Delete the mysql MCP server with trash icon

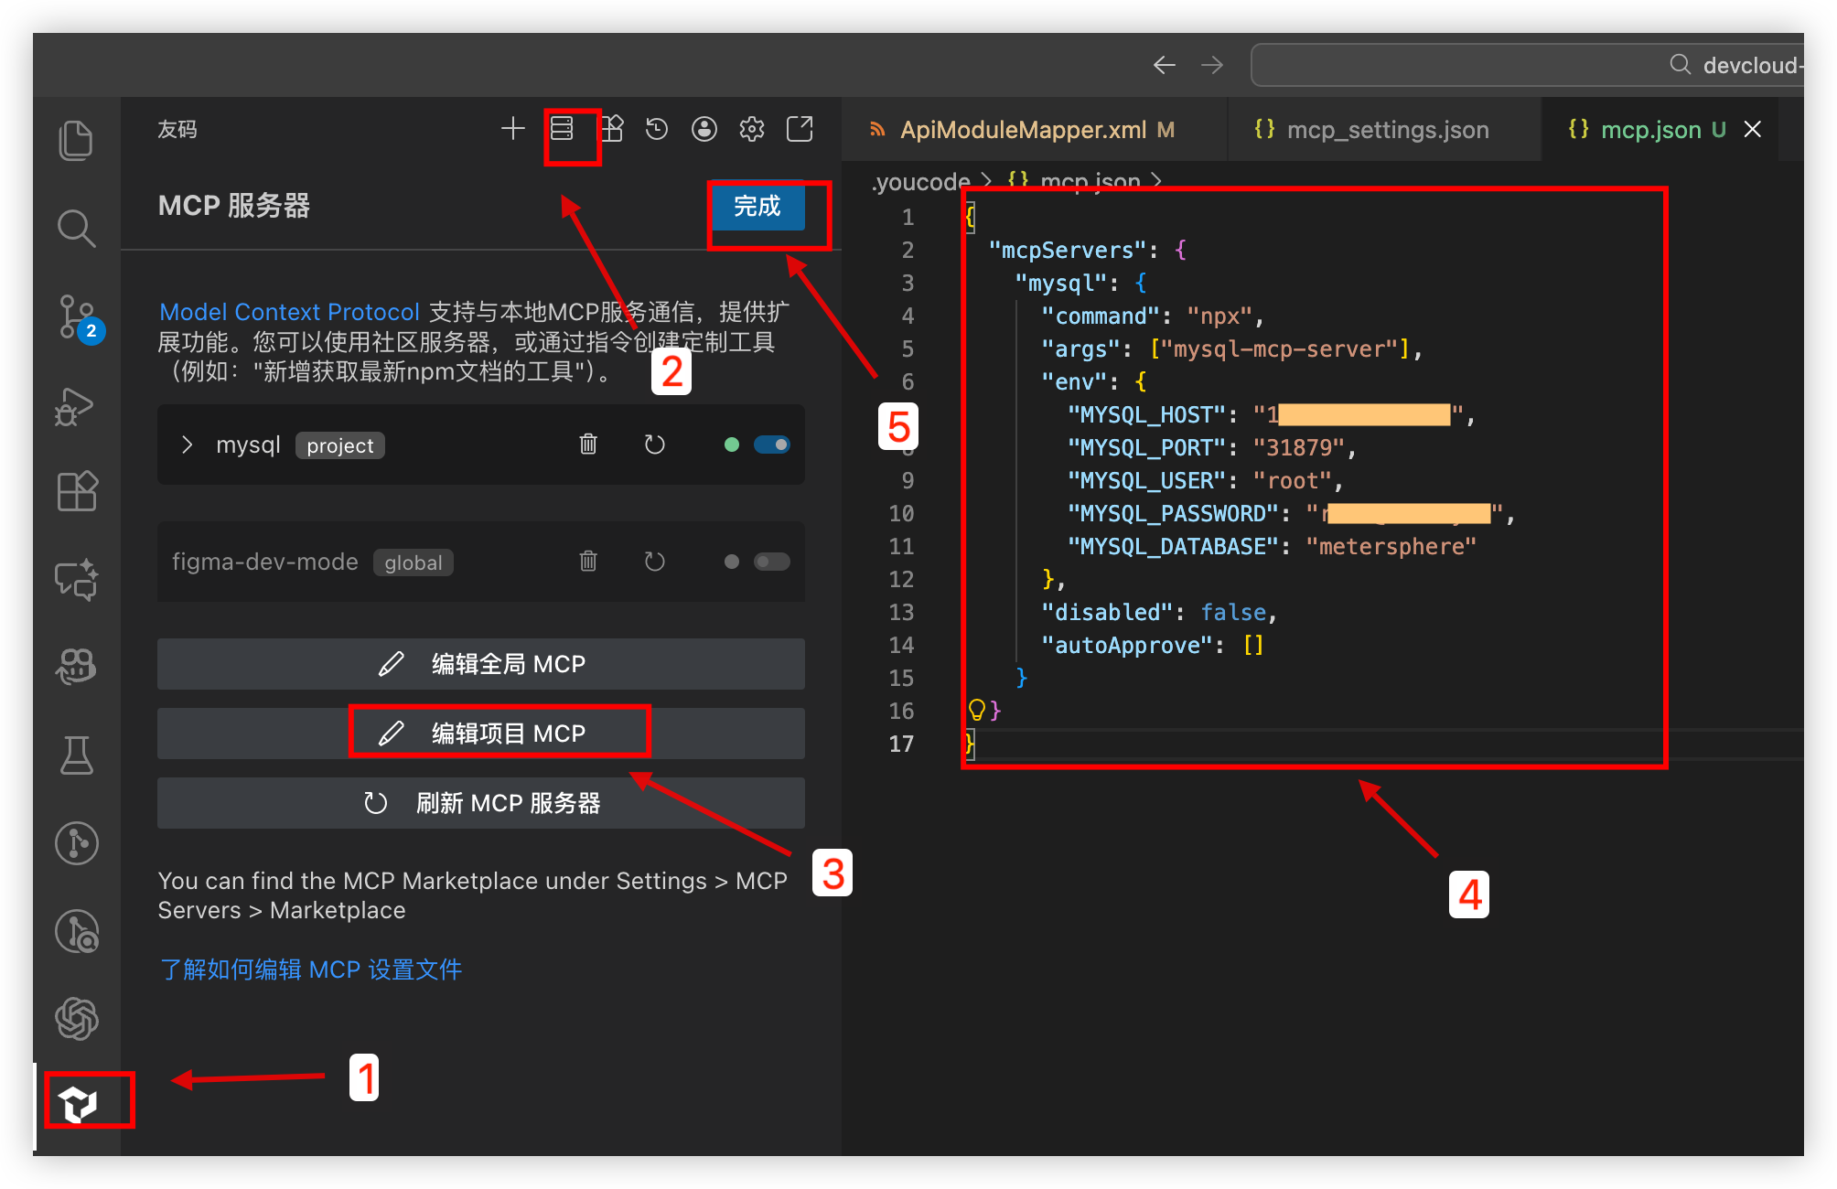point(588,445)
